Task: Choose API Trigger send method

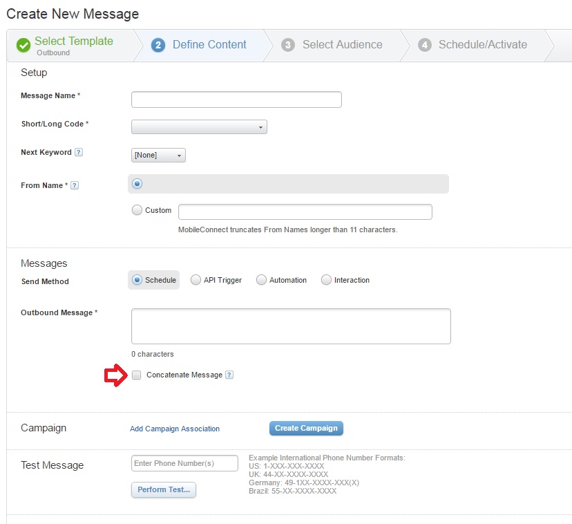Action: coord(196,280)
